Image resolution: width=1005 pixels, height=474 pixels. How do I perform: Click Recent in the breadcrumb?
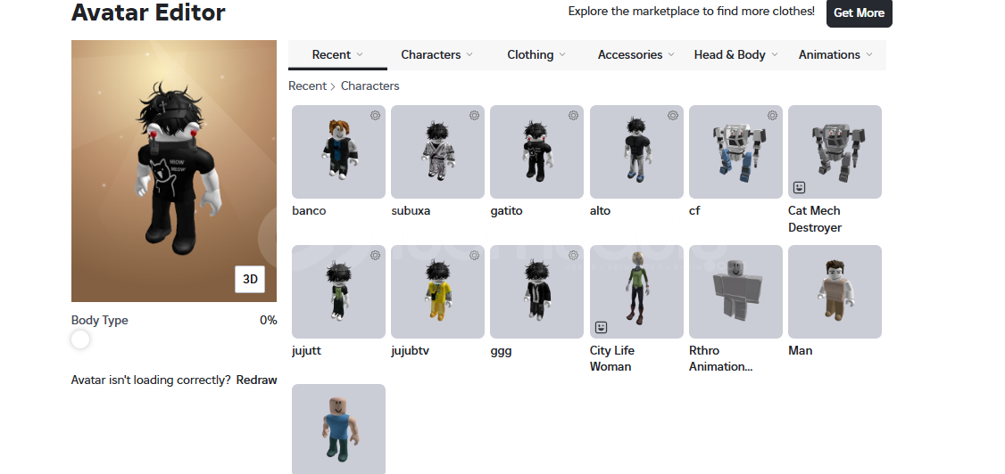click(308, 86)
